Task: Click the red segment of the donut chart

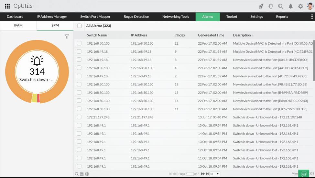Action: point(38,98)
